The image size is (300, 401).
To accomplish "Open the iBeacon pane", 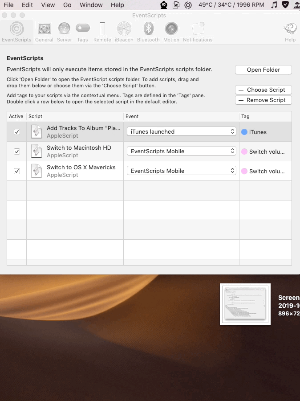I will 124,32.
